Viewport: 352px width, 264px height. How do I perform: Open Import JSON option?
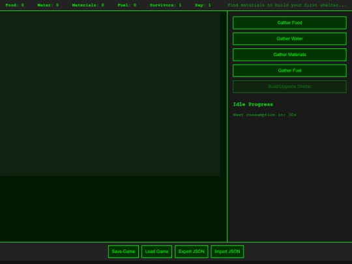(x=227, y=252)
